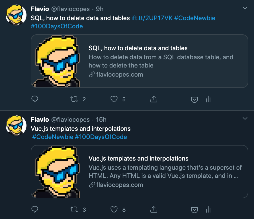This screenshot has height=219, width=254.
Task: Save the Vue.js tweet to Pocket
Action: (x=194, y=210)
